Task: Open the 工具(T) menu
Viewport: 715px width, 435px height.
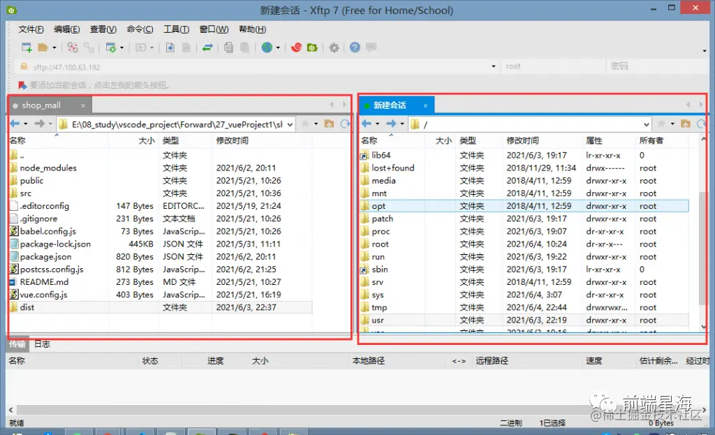Action: [x=177, y=29]
